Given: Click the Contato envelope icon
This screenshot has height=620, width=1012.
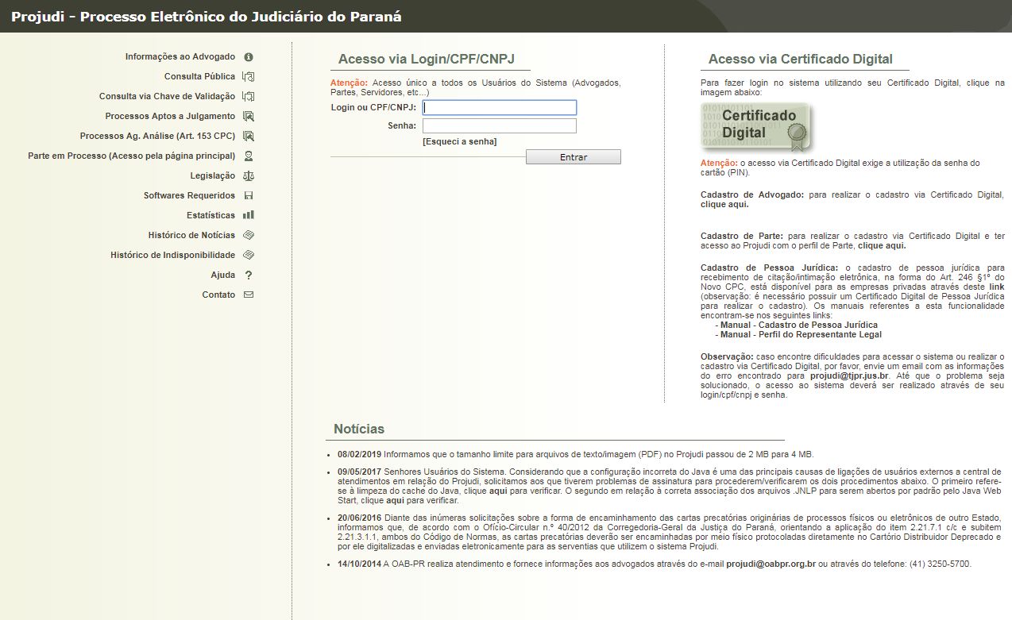Looking at the screenshot, I should click(x=249, y=295).
